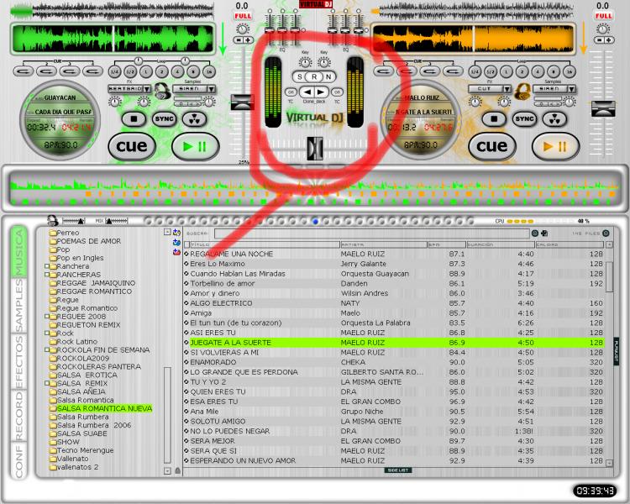The image size is (630, 504).
Task: Switch to the CONF tab
Action: pyautogui.click(x=18, y=461)
